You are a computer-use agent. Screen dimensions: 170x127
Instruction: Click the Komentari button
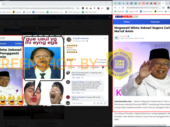(x=83, y=67)
